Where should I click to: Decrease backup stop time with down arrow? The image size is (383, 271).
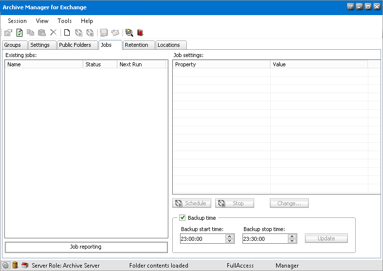coord(292,241)
